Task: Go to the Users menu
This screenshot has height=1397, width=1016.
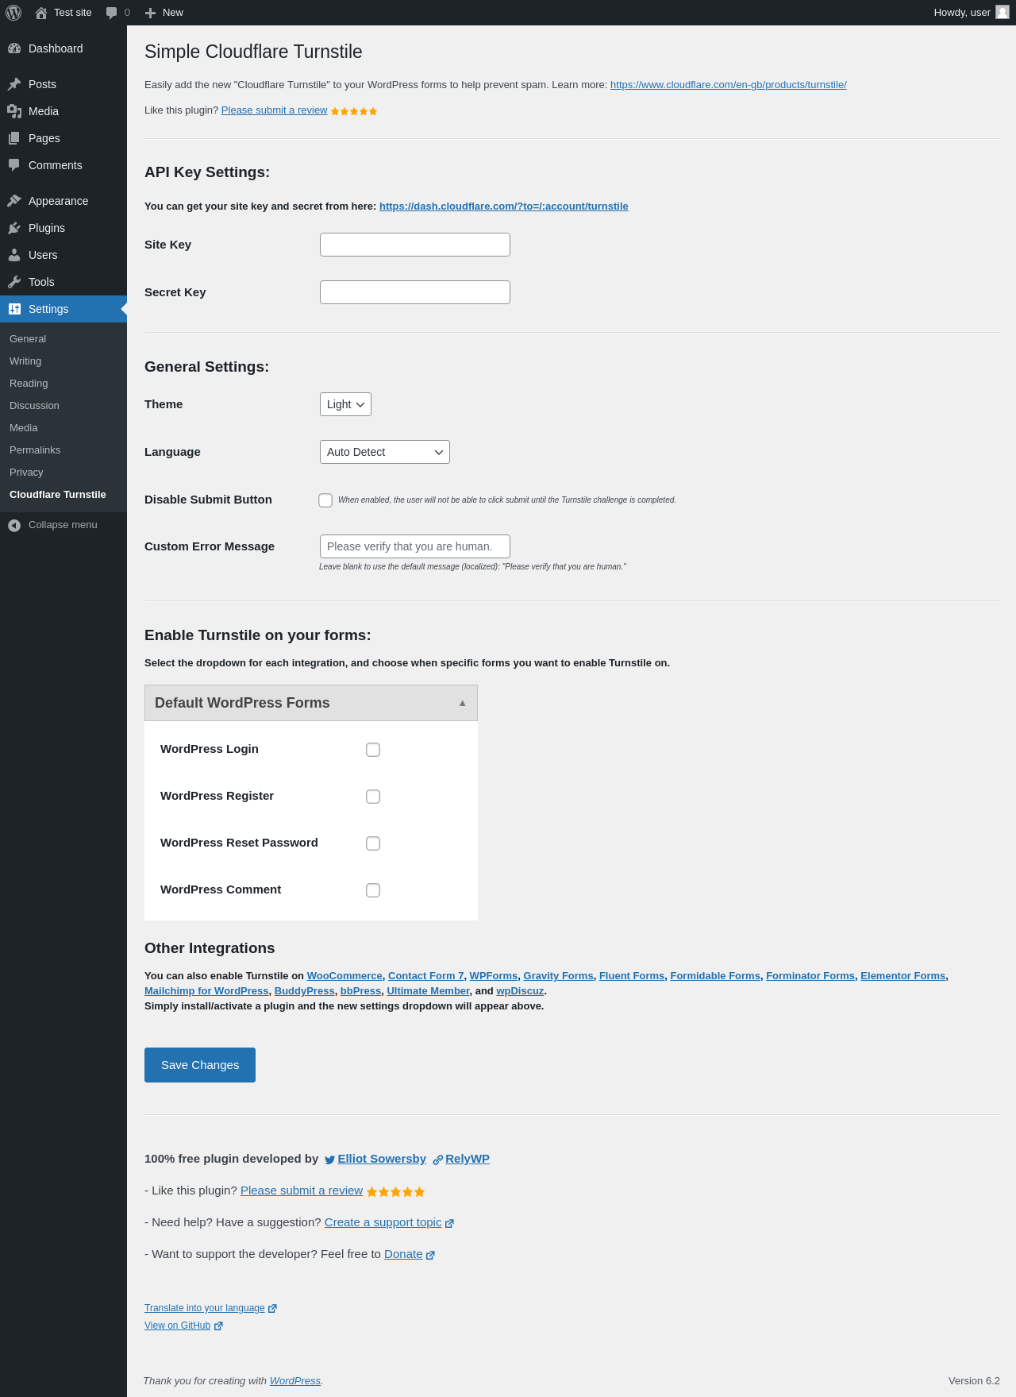Action: click(x=43, y=255)
